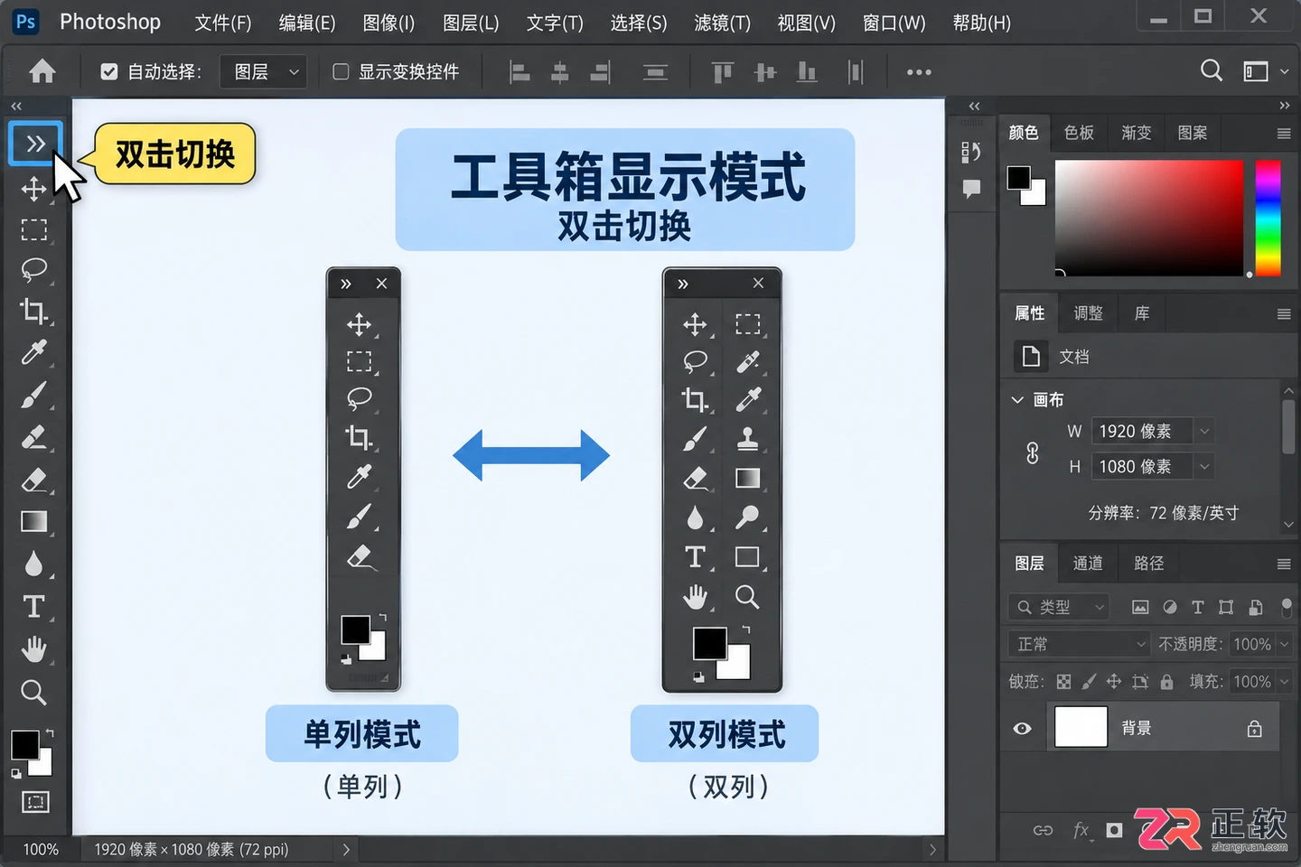This screenshot has height=867, width=1301.
Task: Add a layer mask icon
Action: click(1114, 830)
